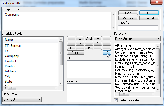Choose the Compact function
Screen dimensions: 164x106
(135, 52)
